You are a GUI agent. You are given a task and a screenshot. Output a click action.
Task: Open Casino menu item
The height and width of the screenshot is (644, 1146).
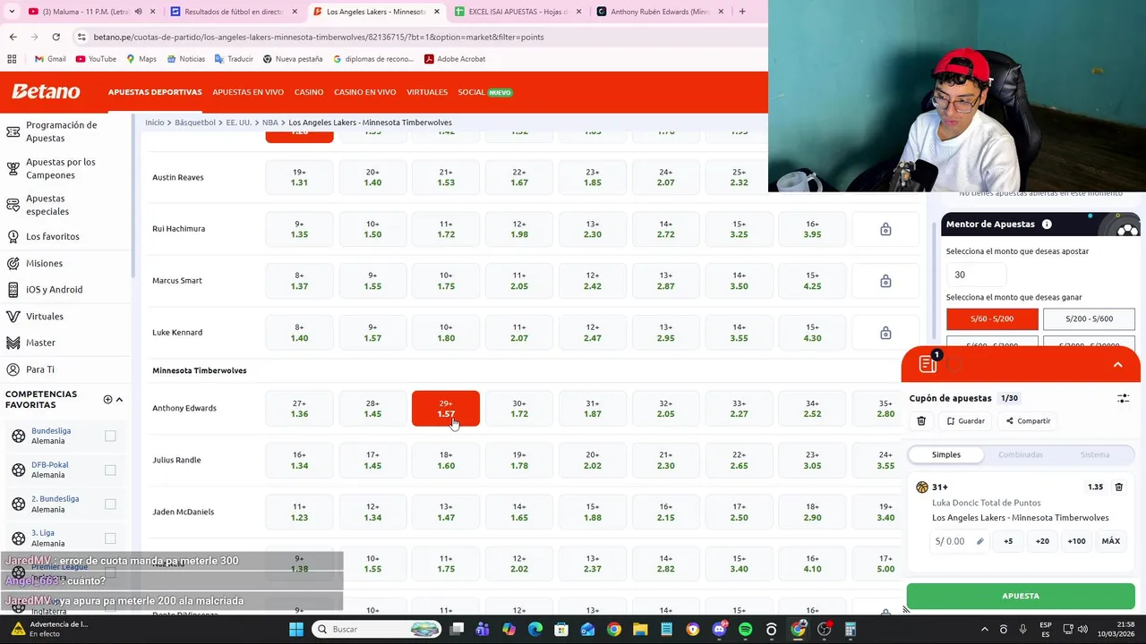pyautogui.click(x=309, y=92)
